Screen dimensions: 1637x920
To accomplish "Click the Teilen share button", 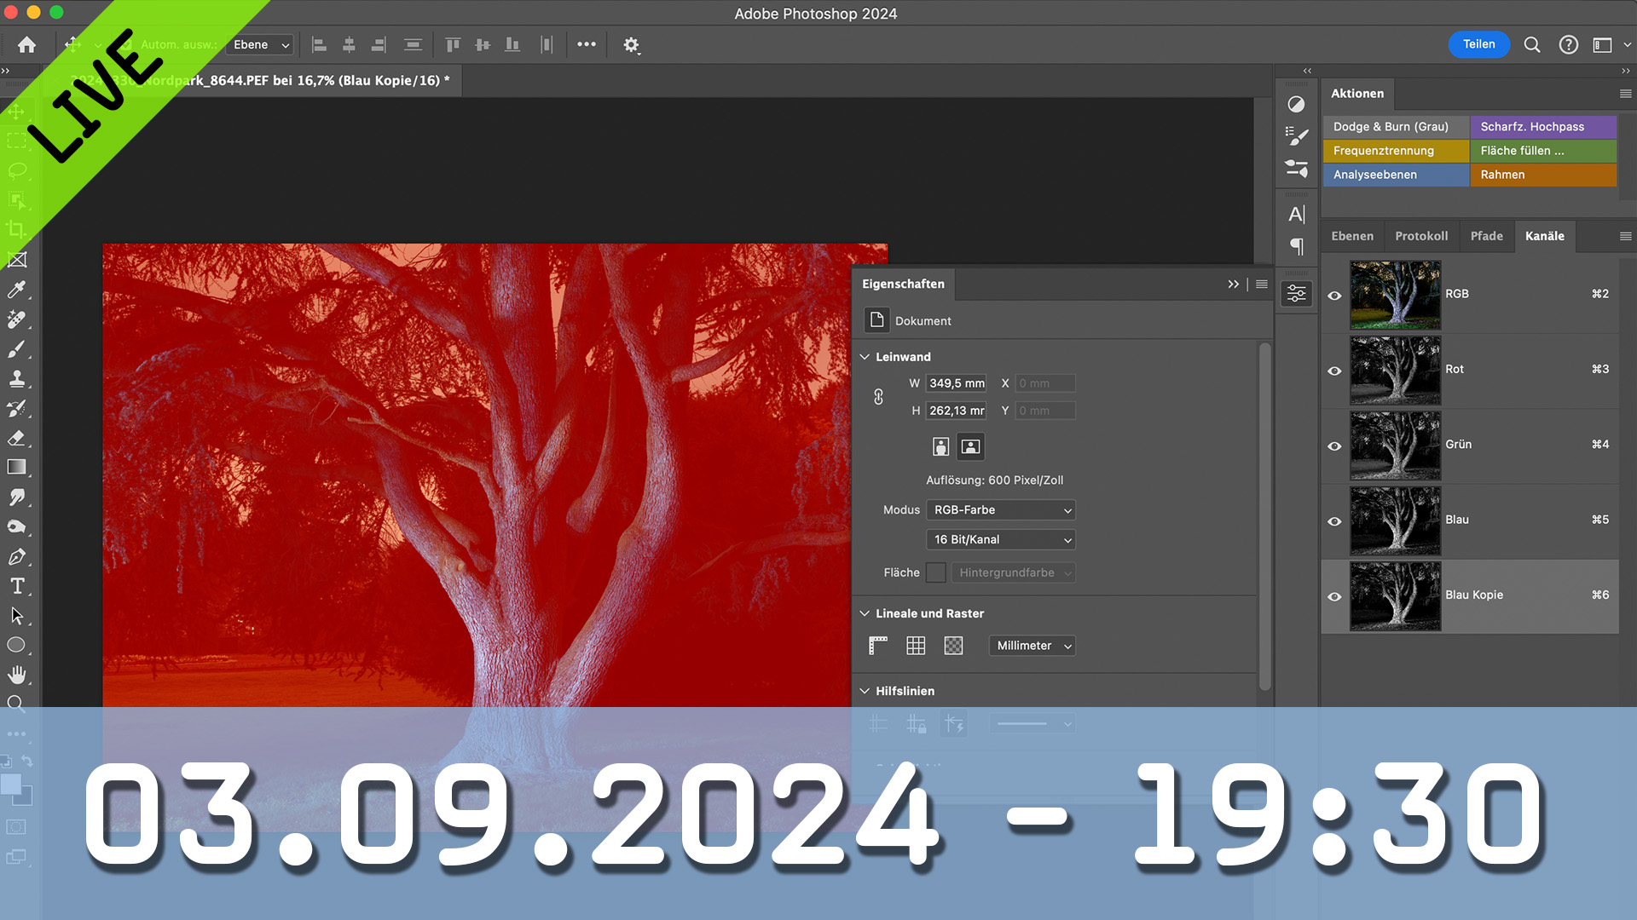I will point(1478,44).
